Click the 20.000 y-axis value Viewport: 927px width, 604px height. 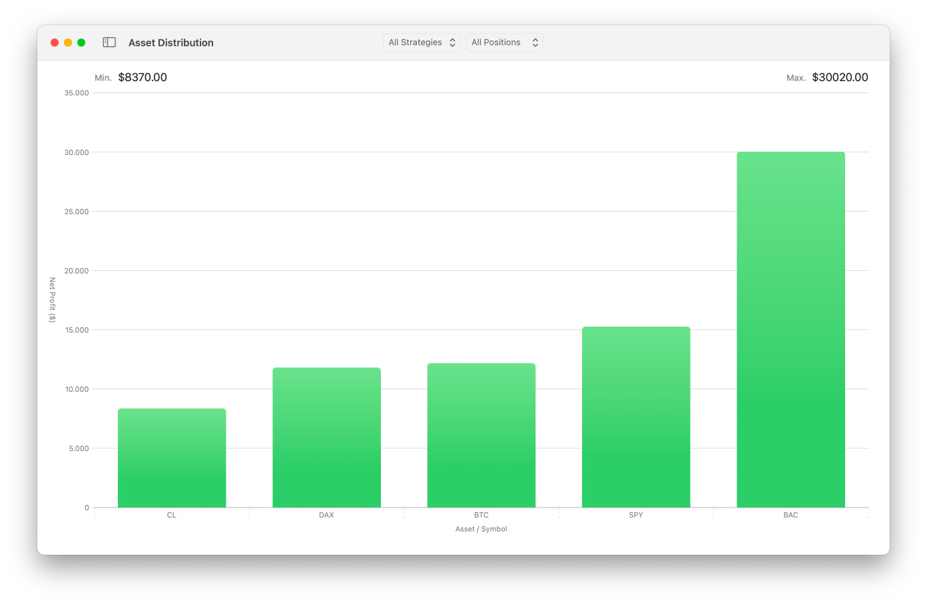coord(77,271)
